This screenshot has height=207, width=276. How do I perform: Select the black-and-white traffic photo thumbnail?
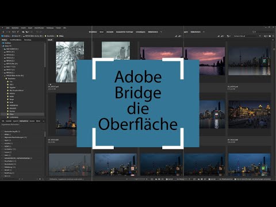70,62
